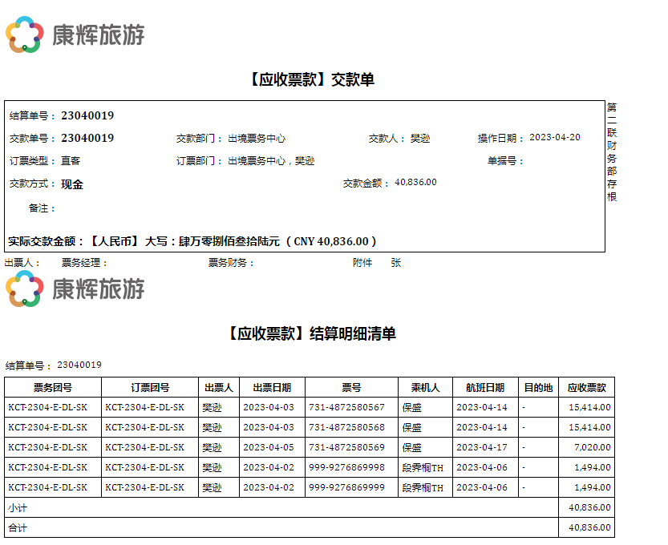The width and height of the screenshot is (668, 545).
Task: Select ticket number 731-4872580567
Action: [x=346, y=407]
